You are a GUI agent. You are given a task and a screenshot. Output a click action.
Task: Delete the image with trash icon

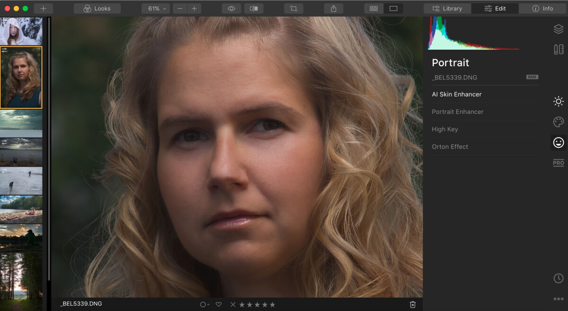tap(413, 304)
